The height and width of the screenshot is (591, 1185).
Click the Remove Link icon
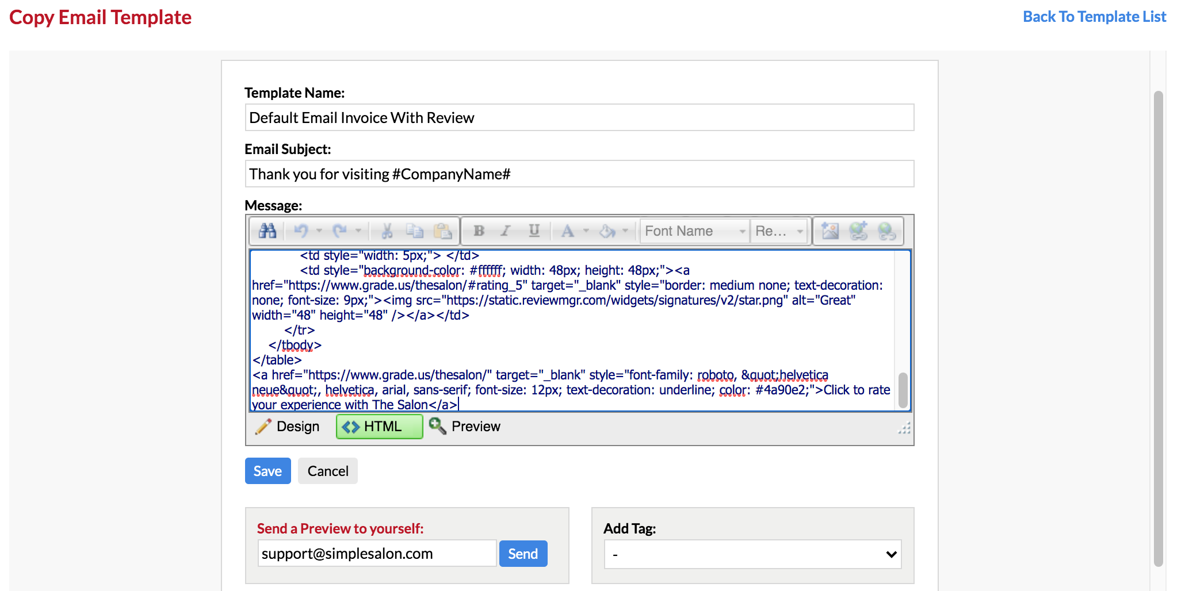click(x=886, y=231)
